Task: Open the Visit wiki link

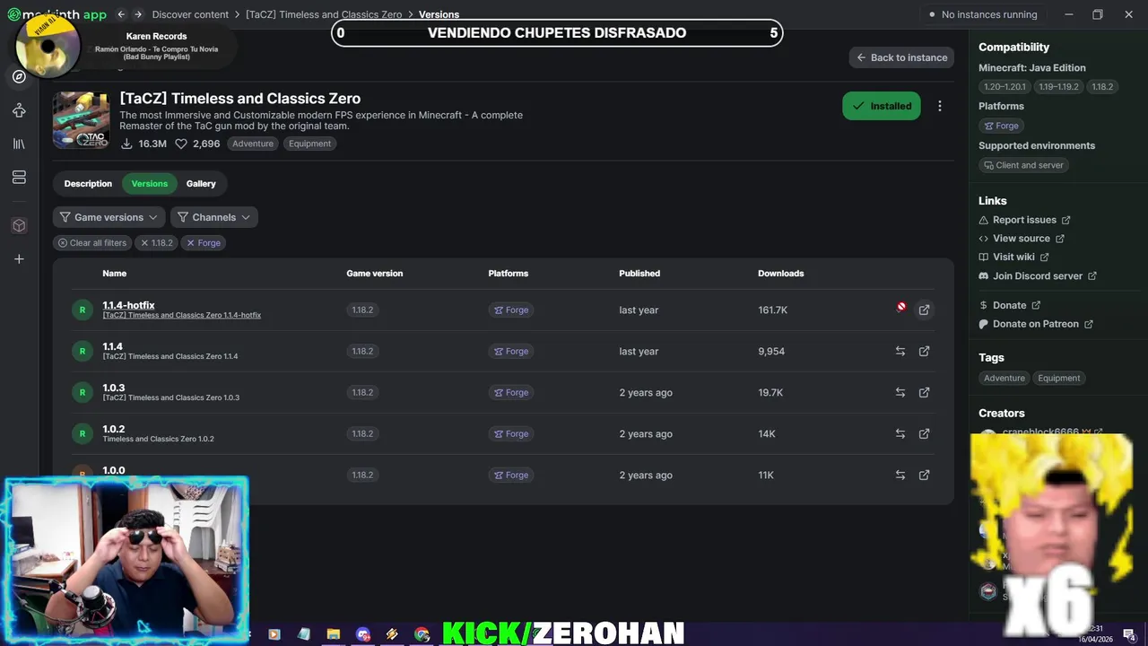Action: (x=1013, y=258)
